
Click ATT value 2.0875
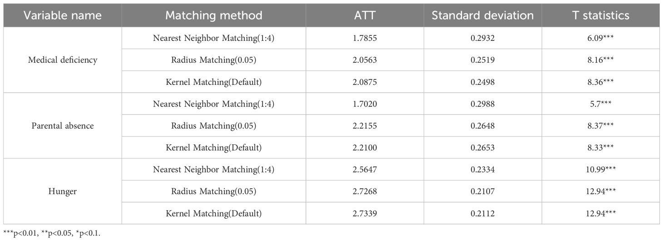coord(364,82)
